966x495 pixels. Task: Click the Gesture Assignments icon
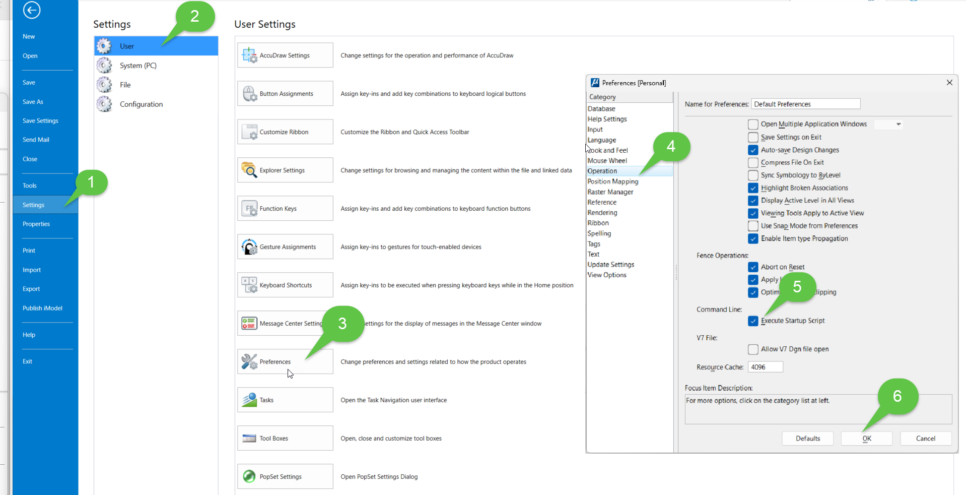click(249, 247)
